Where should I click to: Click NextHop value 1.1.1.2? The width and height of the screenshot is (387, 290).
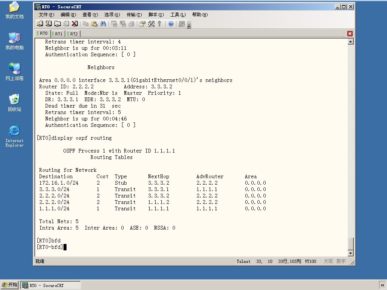pyautogui.click(x=158, y=202)
